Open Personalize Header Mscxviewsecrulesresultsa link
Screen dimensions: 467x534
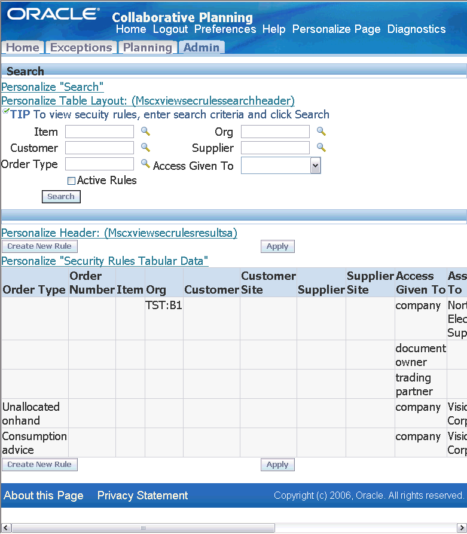119,233
